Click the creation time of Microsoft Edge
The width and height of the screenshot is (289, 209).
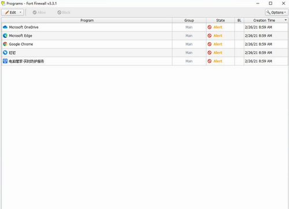258,36
